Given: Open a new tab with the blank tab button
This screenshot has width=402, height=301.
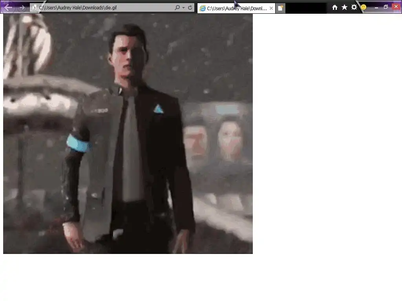Looking at the screenshot, I should [280, 8].
